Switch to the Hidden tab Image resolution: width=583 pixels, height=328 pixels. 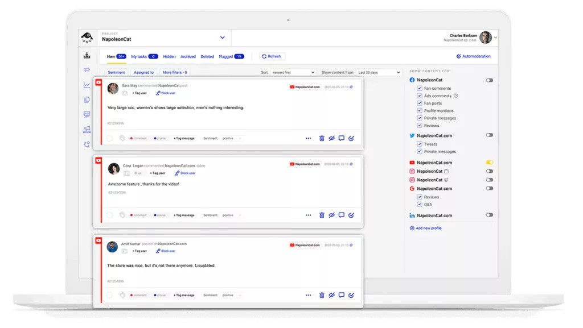point(169,57)
